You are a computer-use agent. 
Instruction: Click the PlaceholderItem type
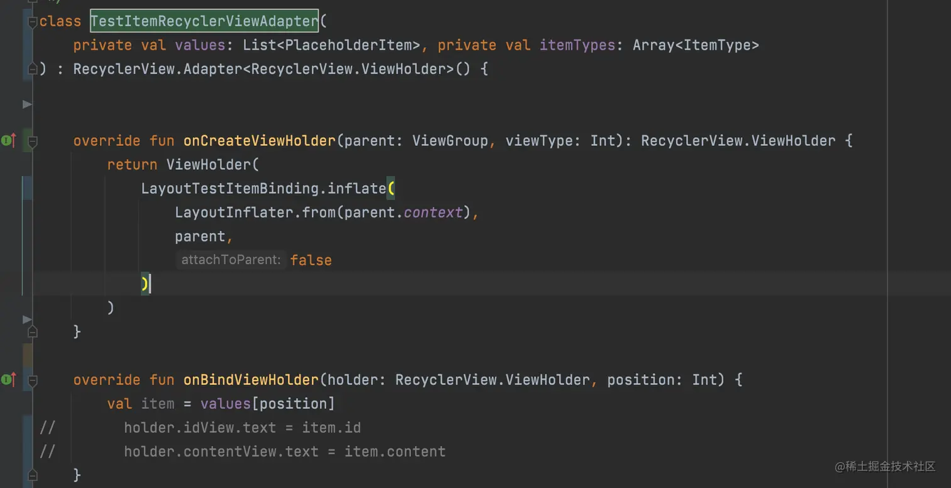point(352,45)
